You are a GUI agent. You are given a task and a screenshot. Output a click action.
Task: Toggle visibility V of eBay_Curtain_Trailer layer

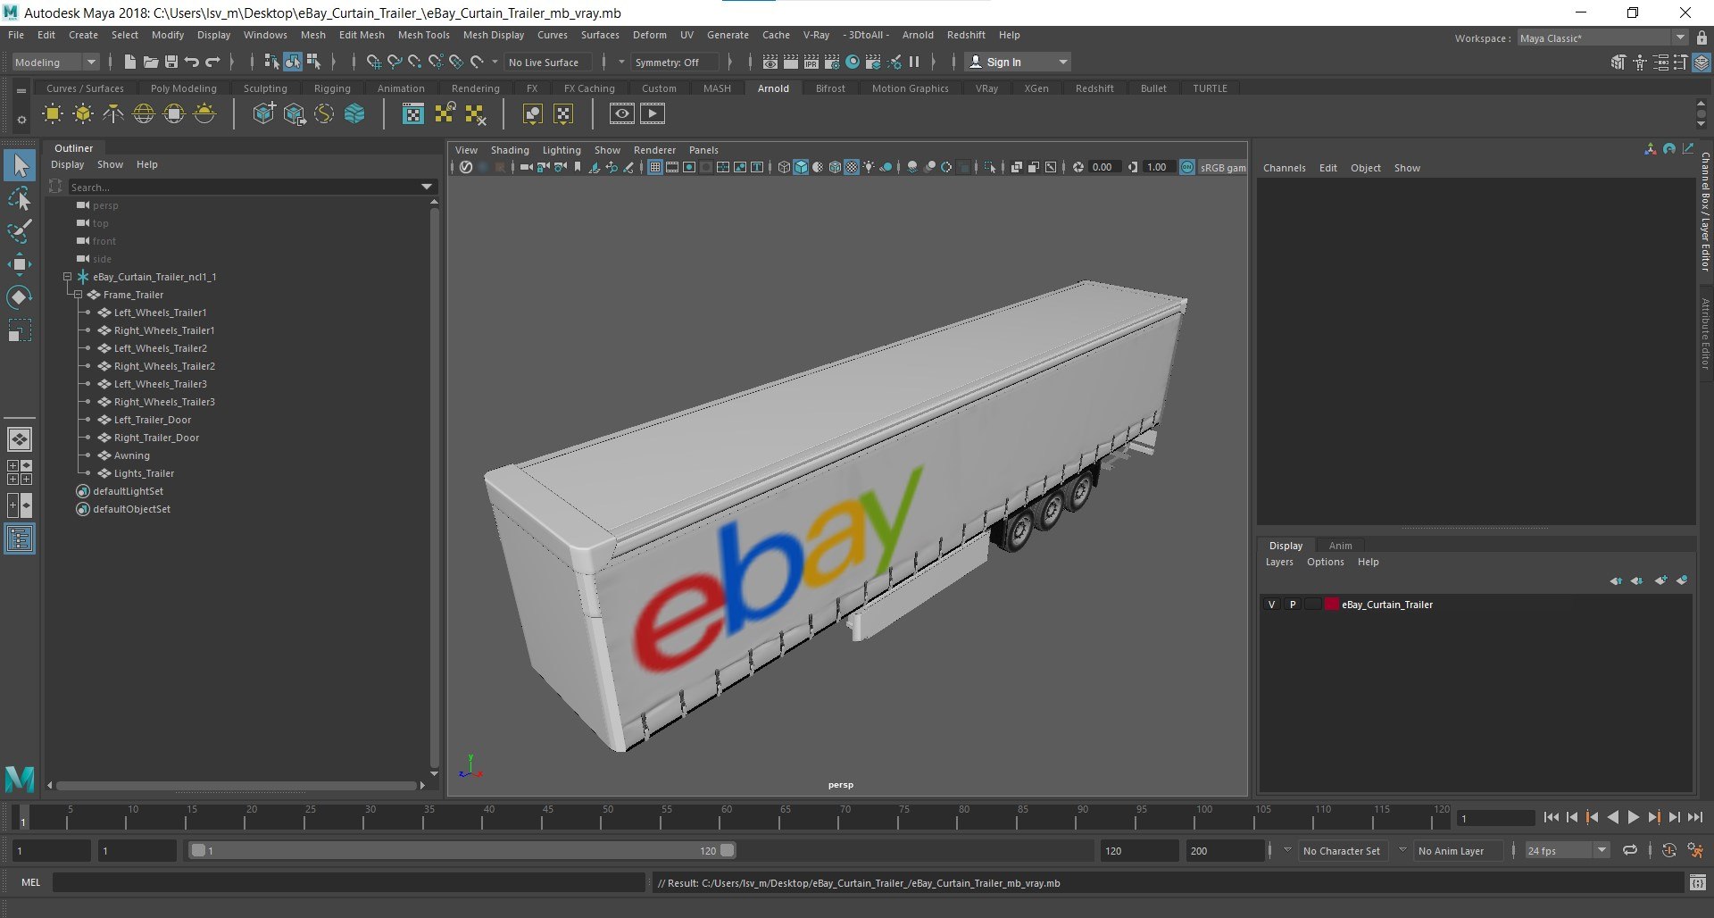coord(1271,605)
